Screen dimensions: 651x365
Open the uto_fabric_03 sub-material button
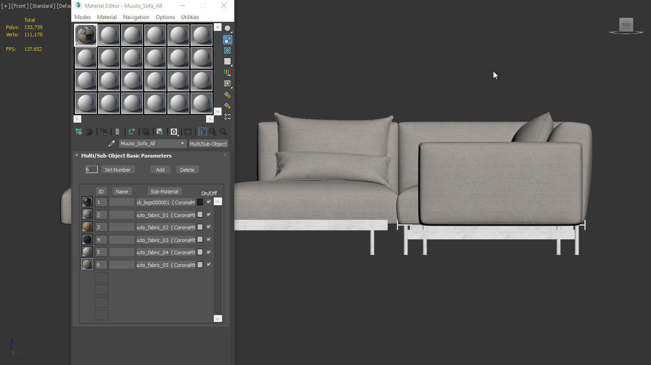(x=166, y=240)
